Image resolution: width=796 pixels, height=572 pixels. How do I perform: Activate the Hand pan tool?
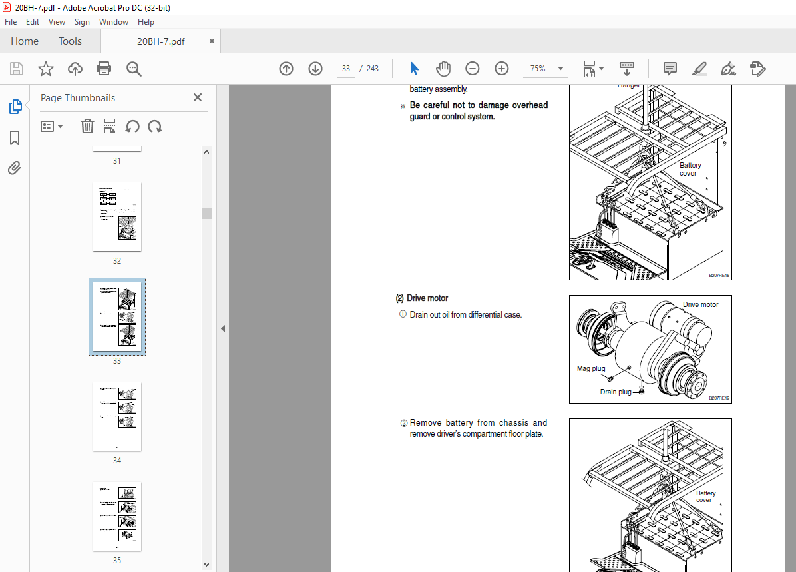coord(443,69)
